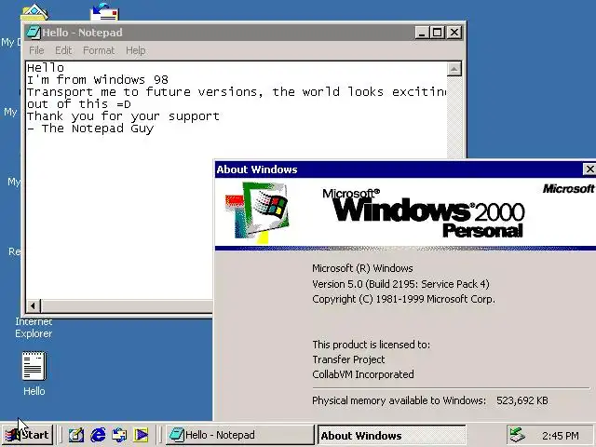Open the Help menu in Notepad
The image size is (596, 447).
pyautogui.click(x=136, y=50)
